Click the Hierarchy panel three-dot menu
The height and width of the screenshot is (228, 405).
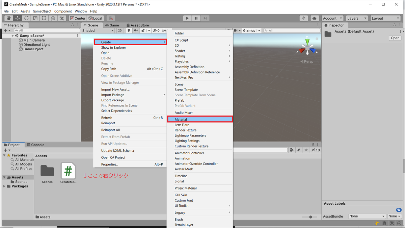pos(78,25)
